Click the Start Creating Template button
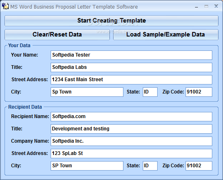This screenshot has height=180, width=223. coord(111,21)
